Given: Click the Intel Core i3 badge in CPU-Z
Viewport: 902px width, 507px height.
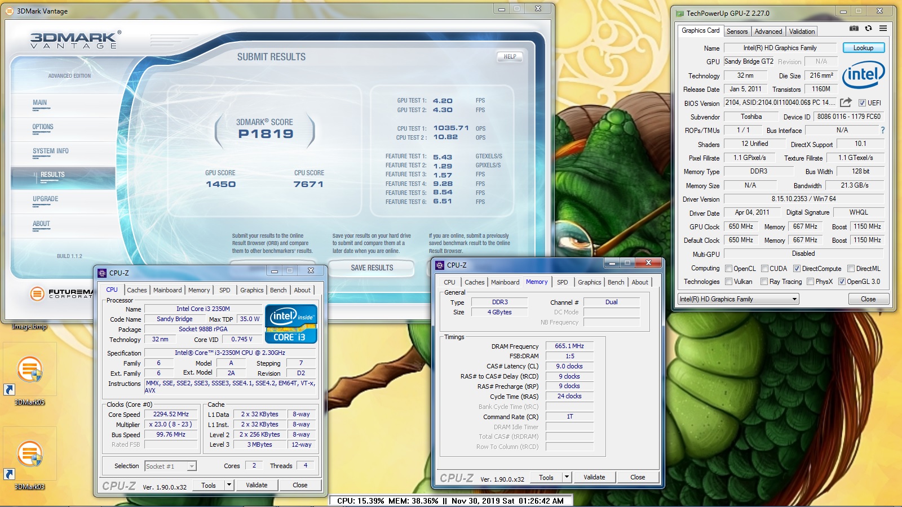Looking at the screenshot, I should (291, 324).
